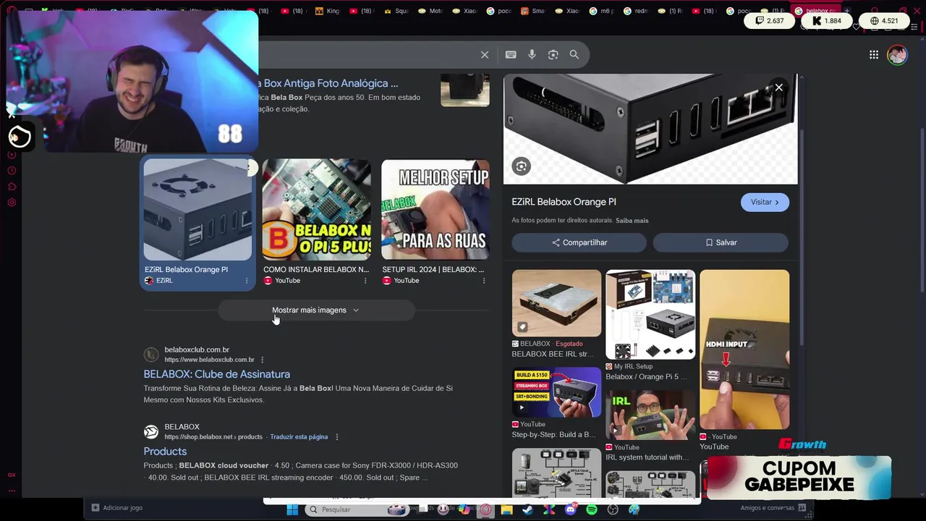Open more options for SETUP IRL 2024 result

[484, 281]
